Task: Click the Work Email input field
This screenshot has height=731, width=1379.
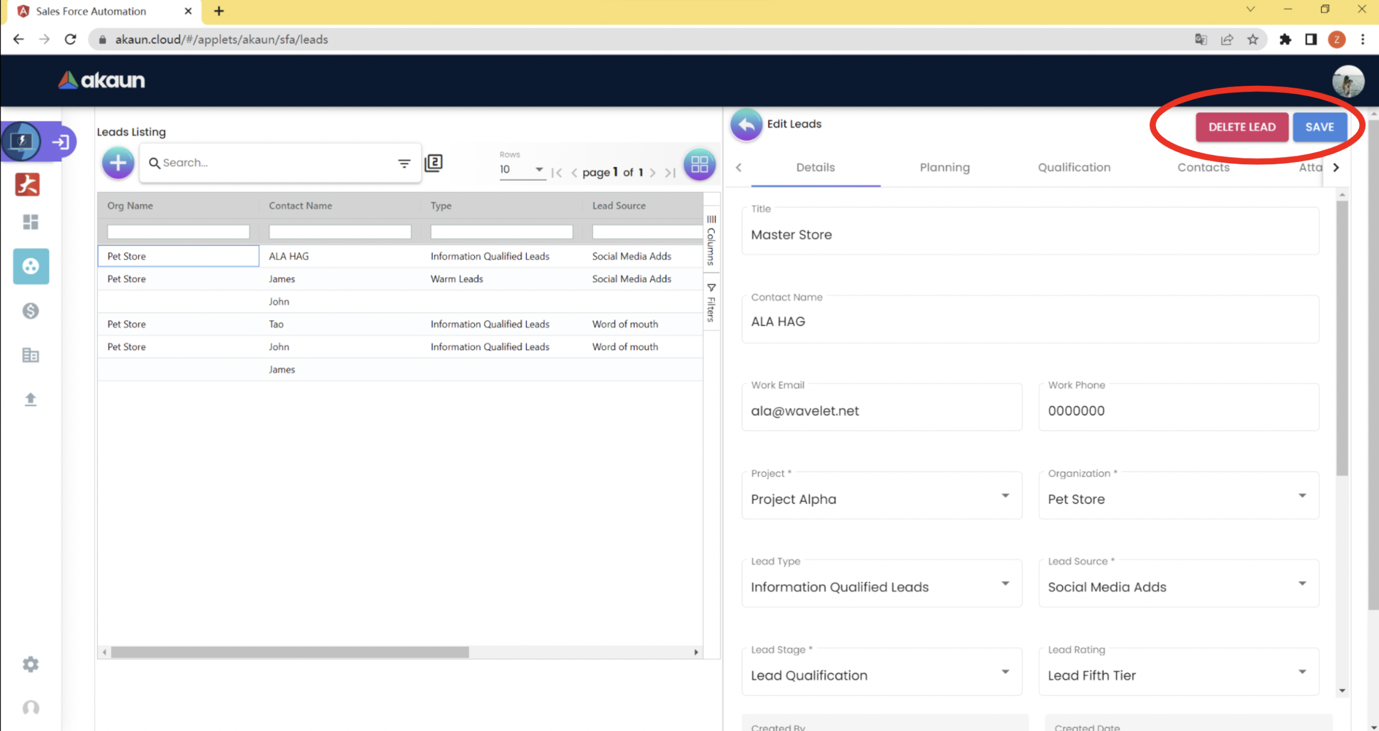Action: (x=881, y=410)
